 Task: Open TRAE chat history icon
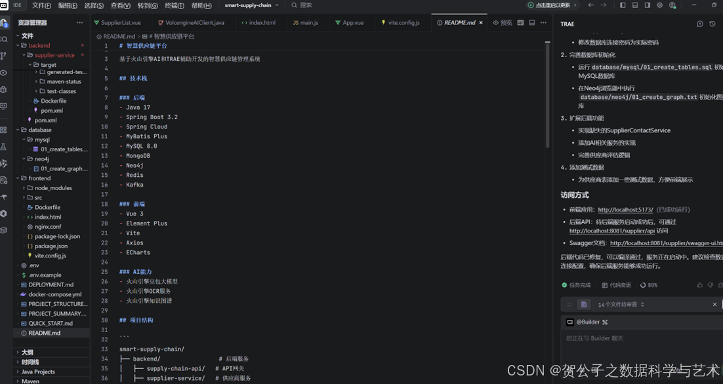tap(713, 24)
